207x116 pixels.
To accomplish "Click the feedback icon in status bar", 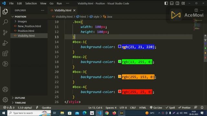I will coord(195,108).
